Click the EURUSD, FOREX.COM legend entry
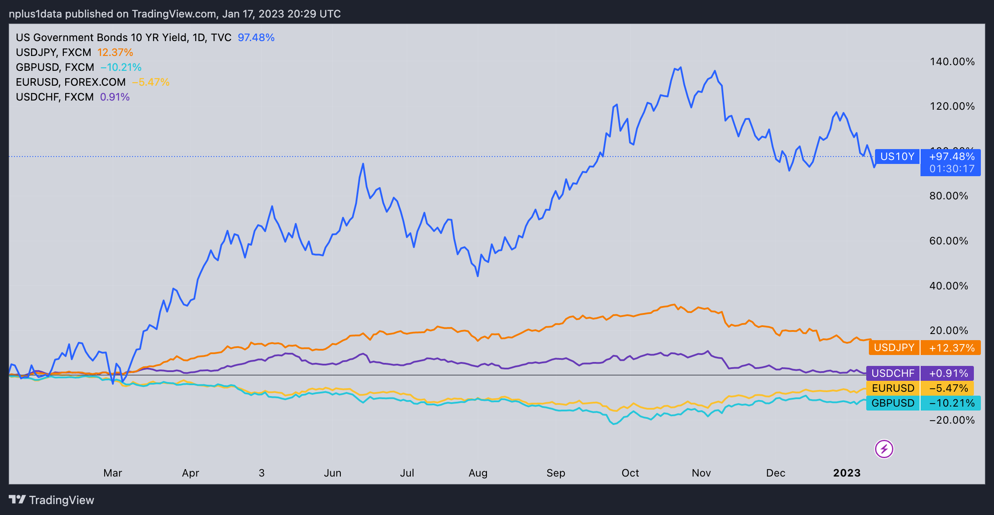The height and width of the screenshot is (515, 994). click(x=70, y=82)
